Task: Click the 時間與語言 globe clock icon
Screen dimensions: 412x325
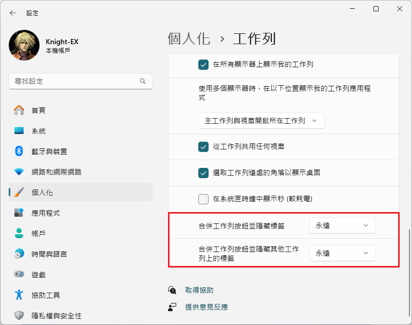Action: coord(19,254)
